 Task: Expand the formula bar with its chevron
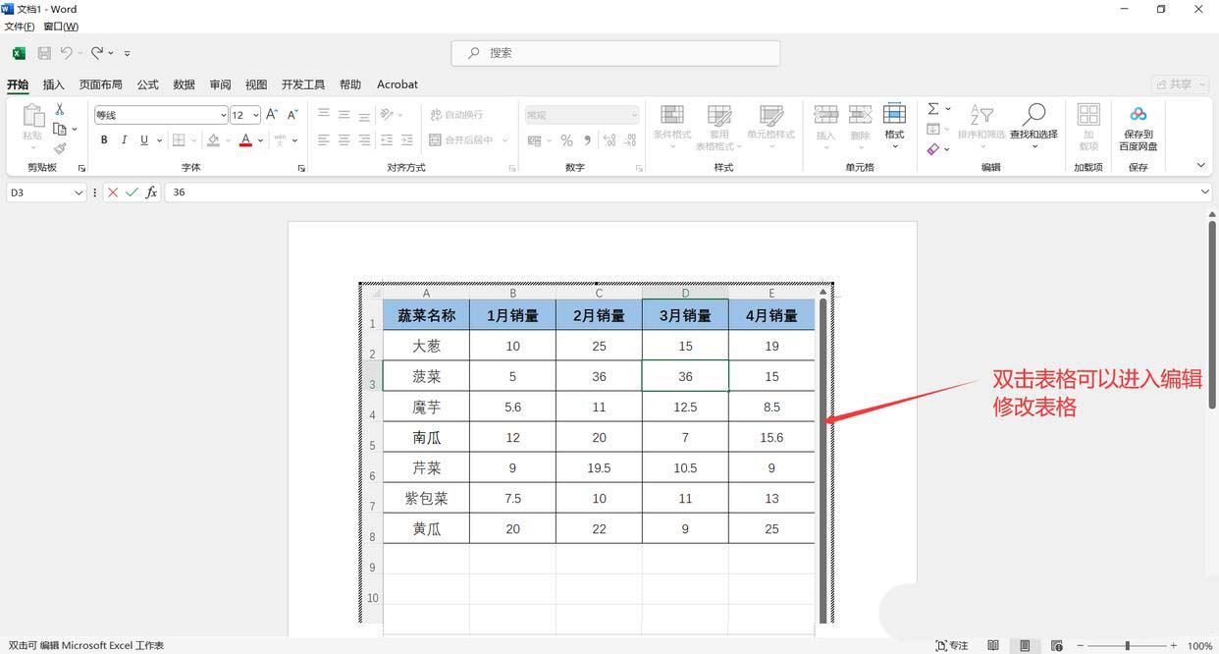coord(1205,192)
